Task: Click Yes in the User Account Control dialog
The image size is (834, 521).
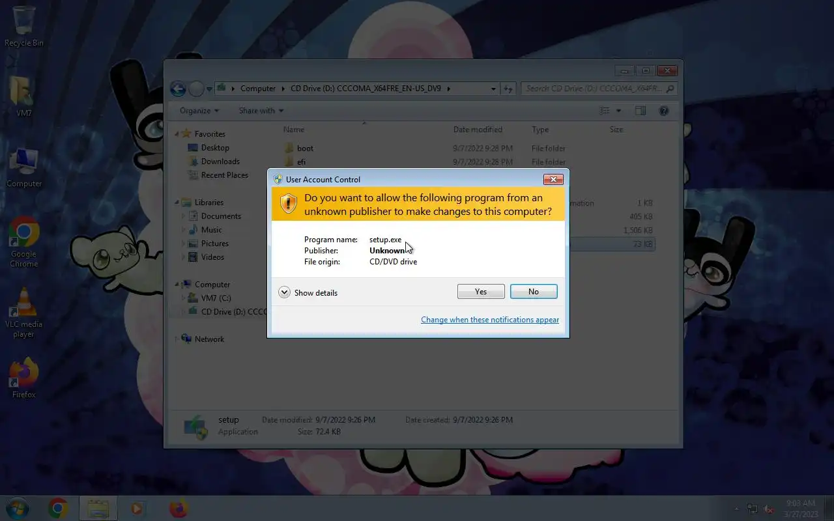Action: [481, 292]
